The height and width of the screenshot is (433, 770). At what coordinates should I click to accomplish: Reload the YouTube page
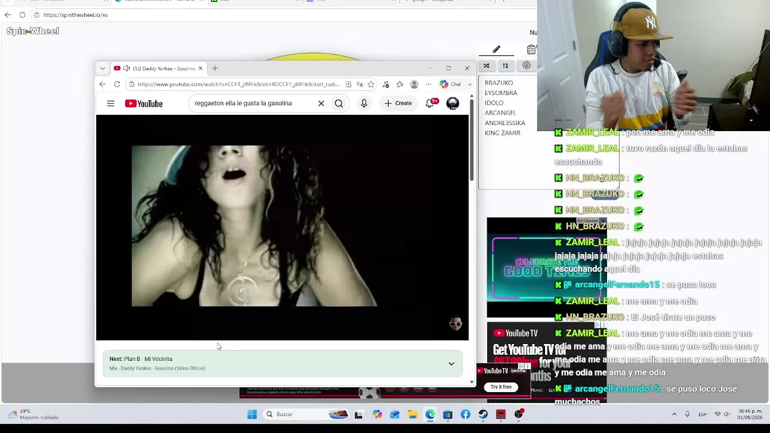(117, 84)
